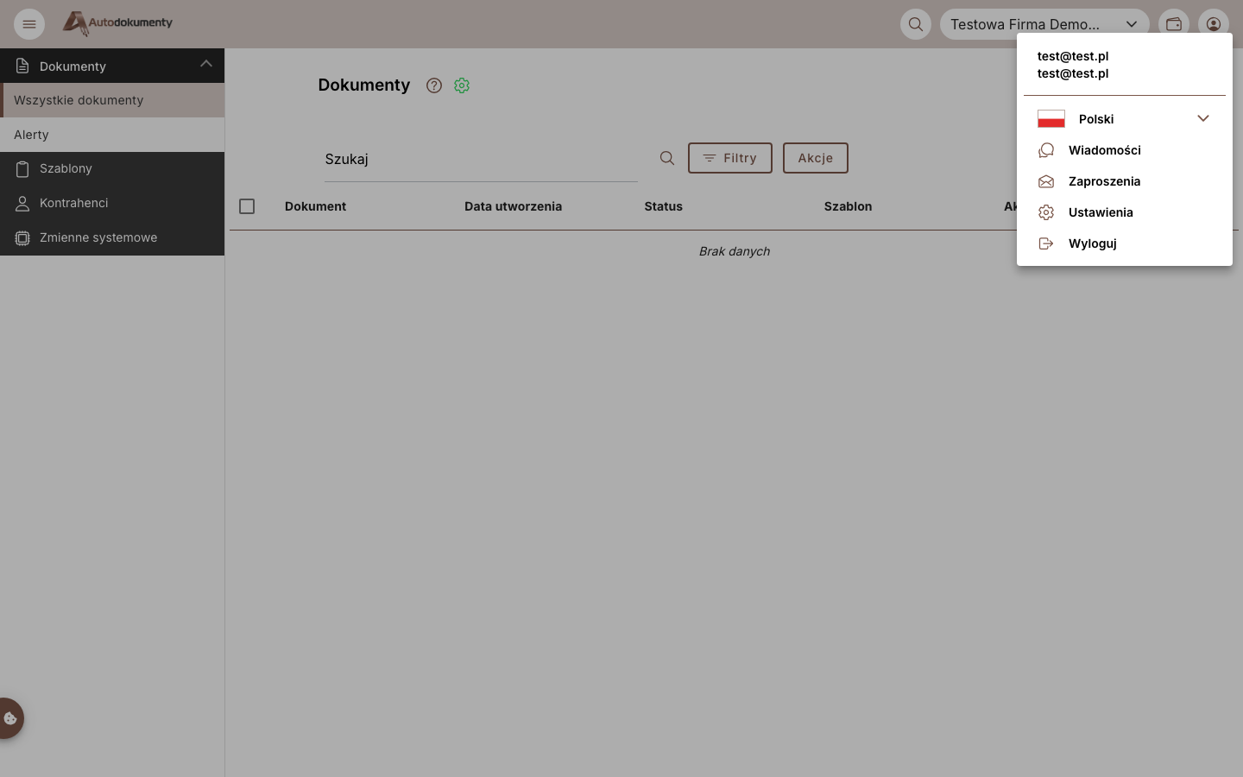Viewport: 1243px width, 777px height.
Task: Click the search magnifier next to Szukaj
Action: click(x=667, y=158)
